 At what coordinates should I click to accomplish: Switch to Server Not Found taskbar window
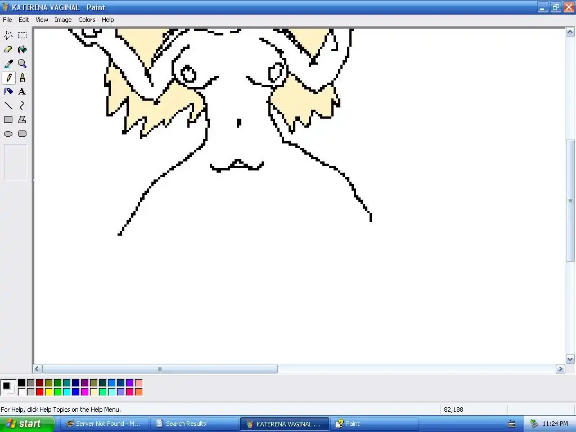[104, 424]
